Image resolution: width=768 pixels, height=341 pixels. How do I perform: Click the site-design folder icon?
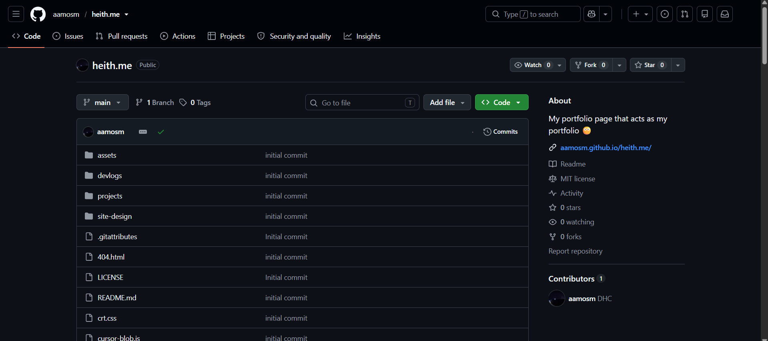pos(89,216)
